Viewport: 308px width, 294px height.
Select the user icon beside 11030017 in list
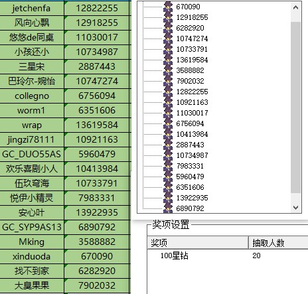168,113
